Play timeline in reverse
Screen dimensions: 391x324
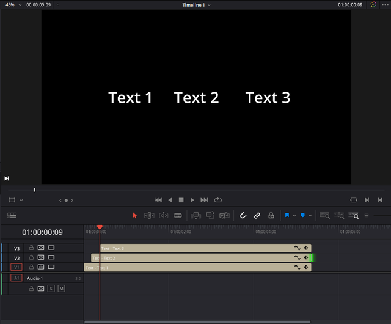[x=170, y=200]
